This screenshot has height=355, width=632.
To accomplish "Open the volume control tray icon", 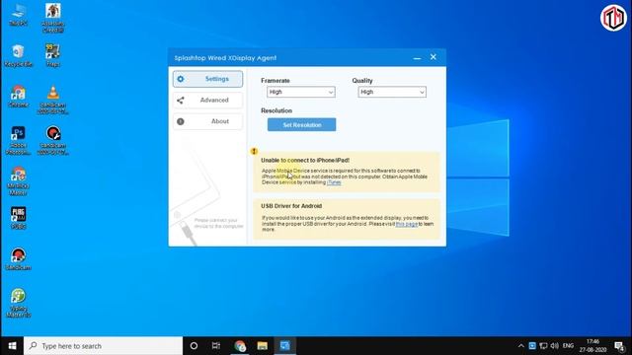I will [555, 346].
